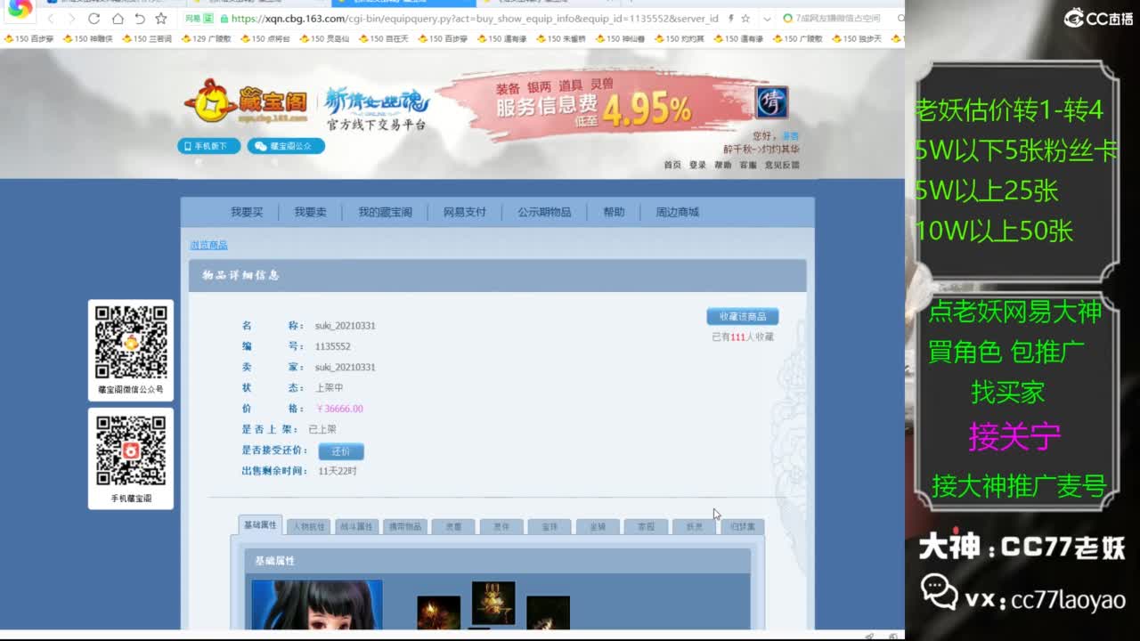Select the 携带物品 tab
The image size is (1140, 641).
404,527
